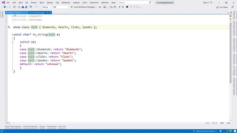237x133 pixels.
Task: Toggle pin on EnumToString.cpp tab
Action: [x=47, y=13]
